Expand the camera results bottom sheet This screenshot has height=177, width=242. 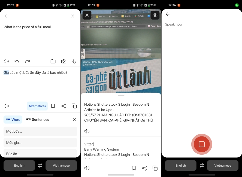click(121, 95)
